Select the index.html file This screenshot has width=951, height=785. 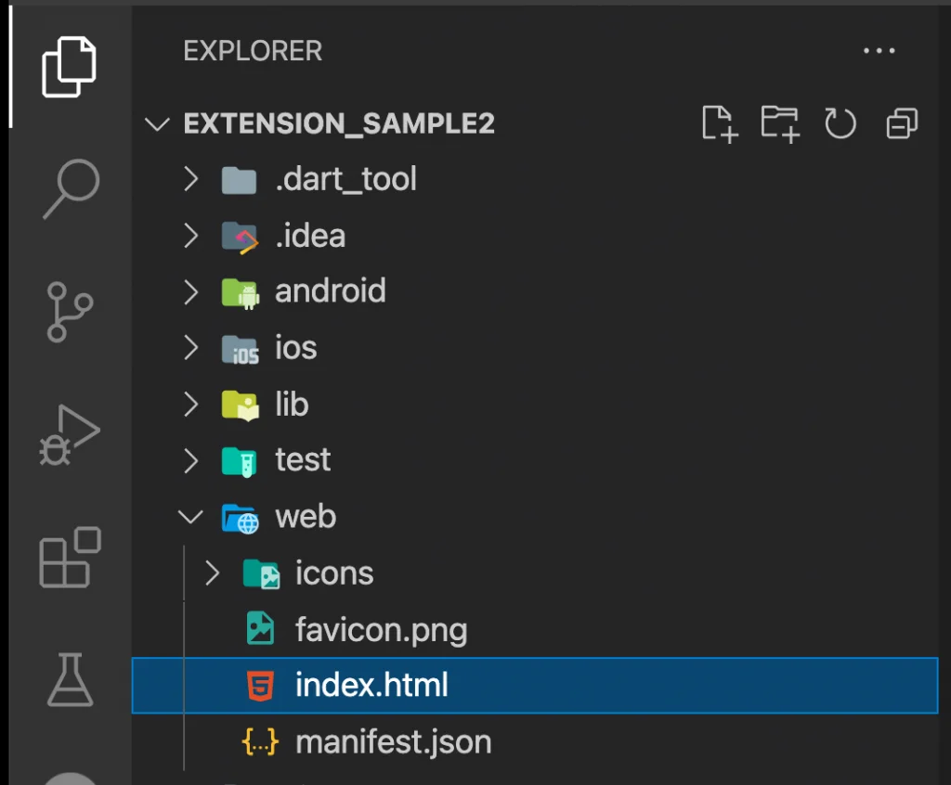coord(371,686)
